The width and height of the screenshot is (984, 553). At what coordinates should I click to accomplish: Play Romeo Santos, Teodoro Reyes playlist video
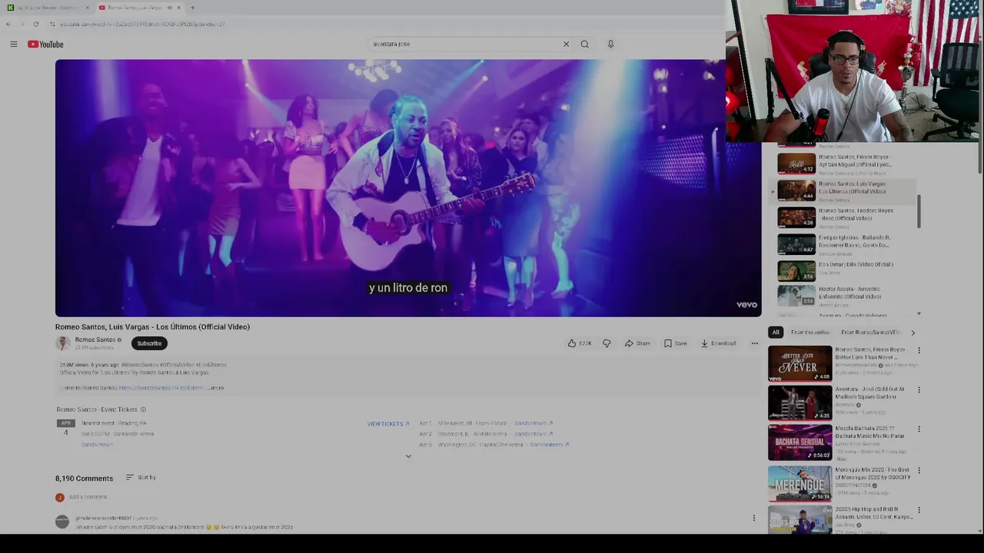844,217
